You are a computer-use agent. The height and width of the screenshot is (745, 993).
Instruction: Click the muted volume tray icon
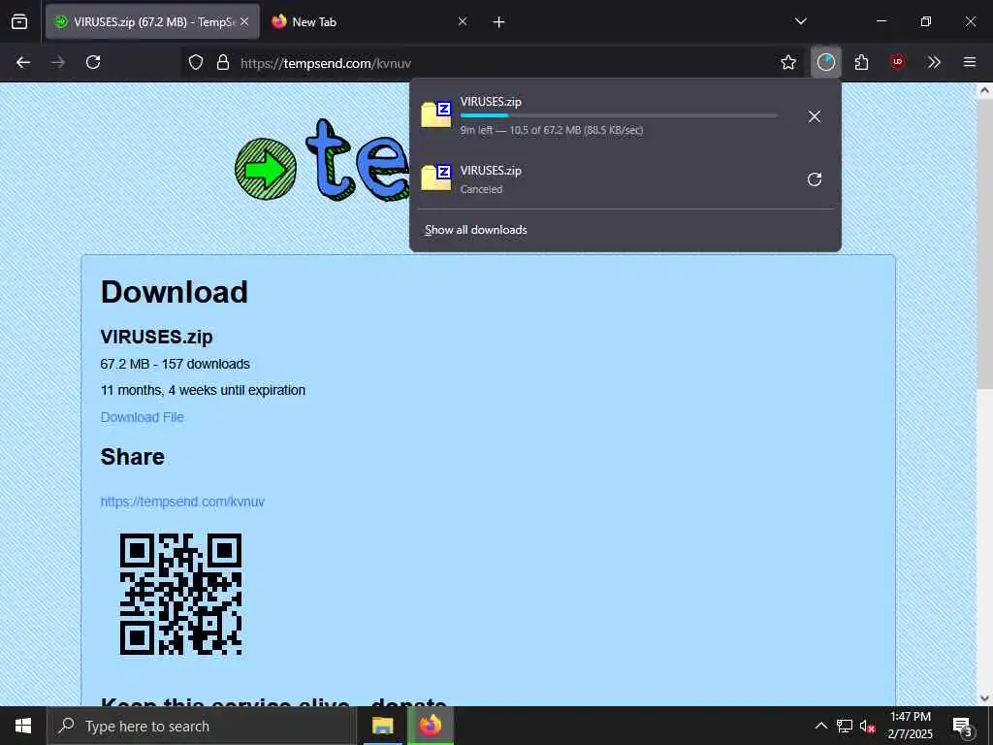coord(868,726)
